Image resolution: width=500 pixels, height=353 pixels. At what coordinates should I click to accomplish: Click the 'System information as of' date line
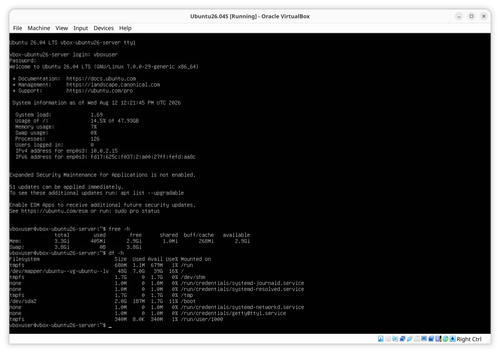point(96,103)
